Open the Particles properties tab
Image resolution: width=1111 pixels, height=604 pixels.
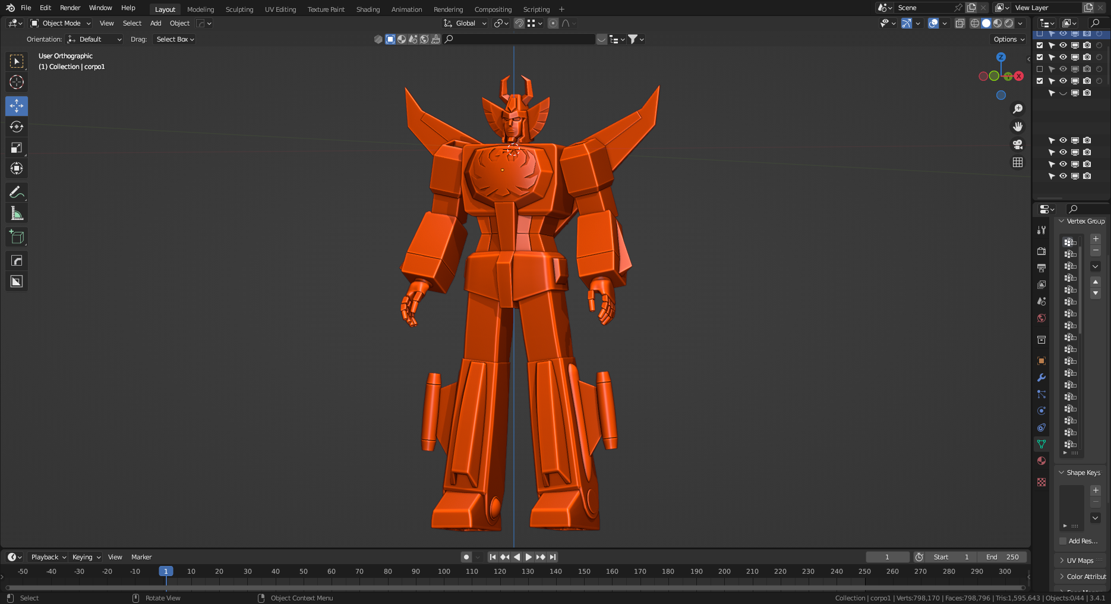point(1041,394)
